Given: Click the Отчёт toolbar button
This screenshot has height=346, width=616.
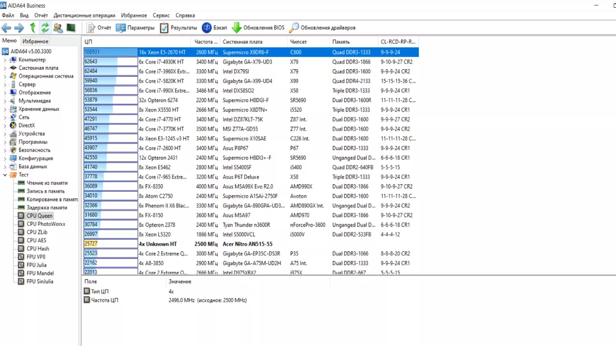Looking at the screenshot, I should pos(99,28).
